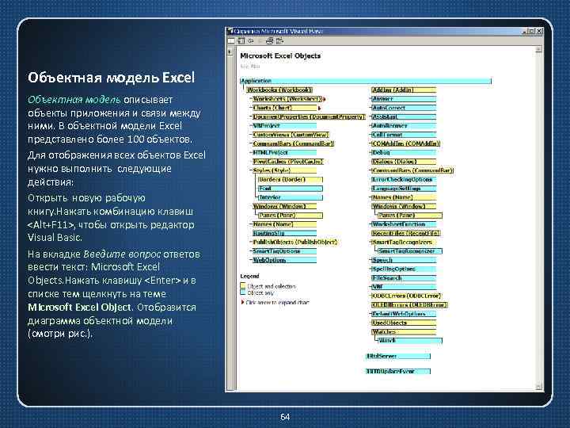This screenshot has width=570, height=428.
Task: Open the DefaultWebOptions object topic
Action: click(404, 314)
